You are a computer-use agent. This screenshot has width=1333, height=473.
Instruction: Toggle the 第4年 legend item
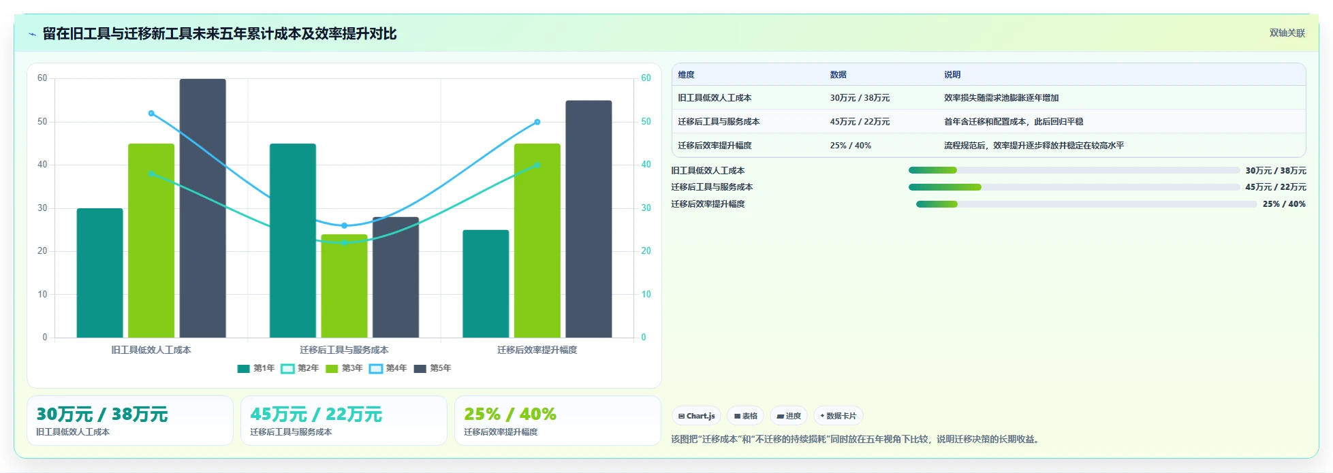(388, 369)
